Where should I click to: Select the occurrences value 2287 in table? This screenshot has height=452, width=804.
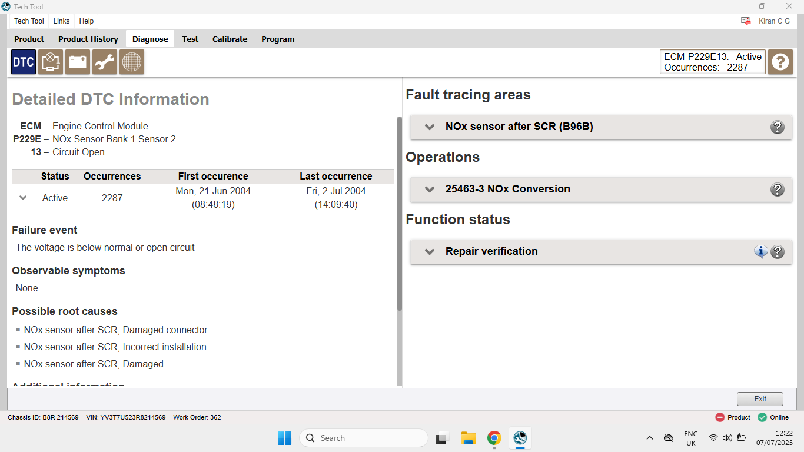[112, 198]
